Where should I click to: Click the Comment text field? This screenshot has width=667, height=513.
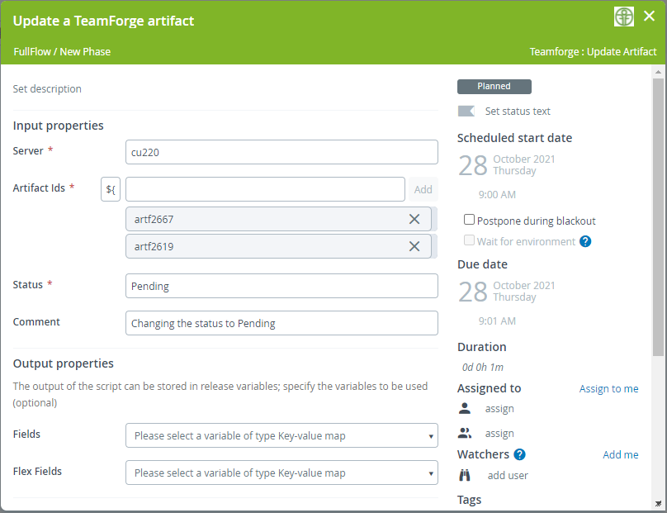click(x=281, y=323)
